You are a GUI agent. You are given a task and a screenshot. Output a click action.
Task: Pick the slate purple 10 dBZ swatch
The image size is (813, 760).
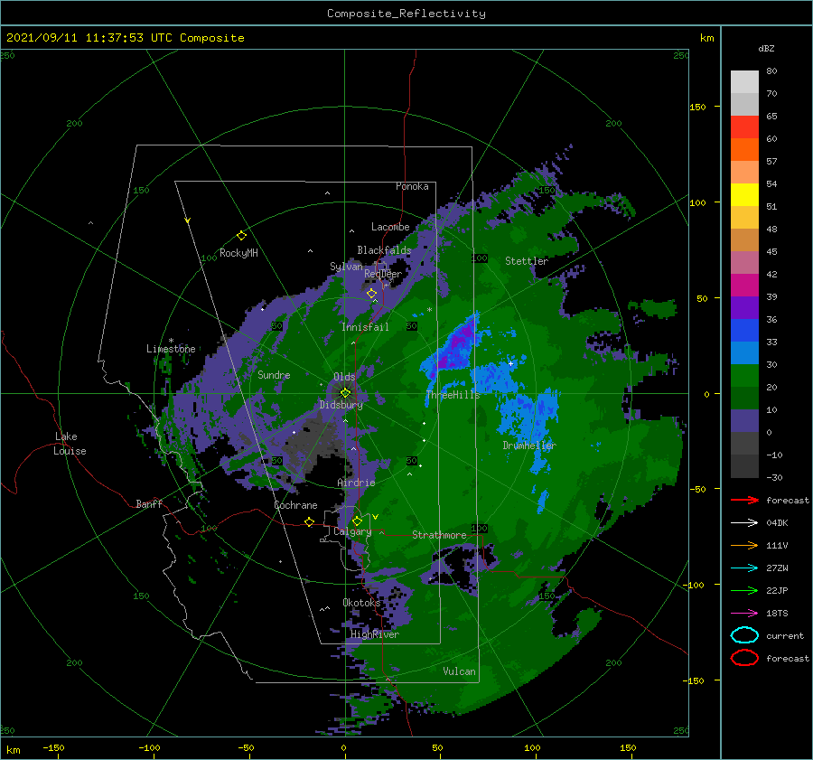point(744,421)
